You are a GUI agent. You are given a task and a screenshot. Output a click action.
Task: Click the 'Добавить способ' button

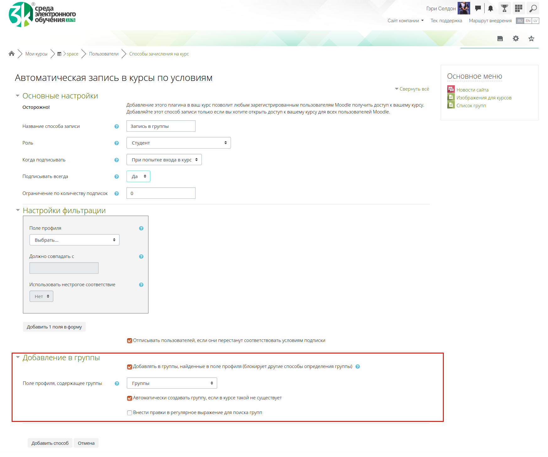click(50, 443)
